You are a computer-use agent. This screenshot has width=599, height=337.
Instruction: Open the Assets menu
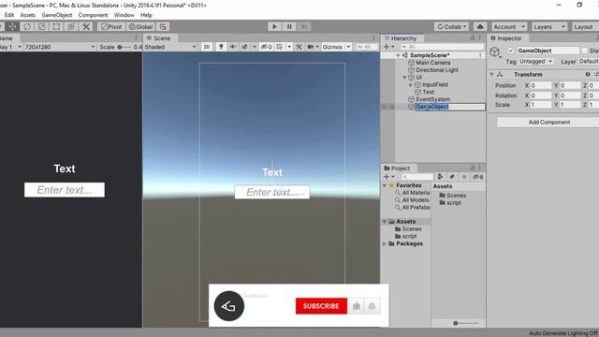click(x=27, y=15)
